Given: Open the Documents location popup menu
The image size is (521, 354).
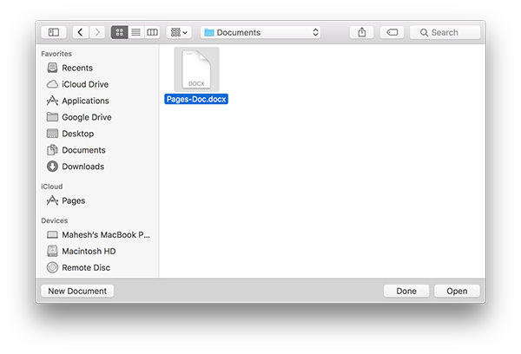Looking at the screenshot, I should (x=260, y=32).
